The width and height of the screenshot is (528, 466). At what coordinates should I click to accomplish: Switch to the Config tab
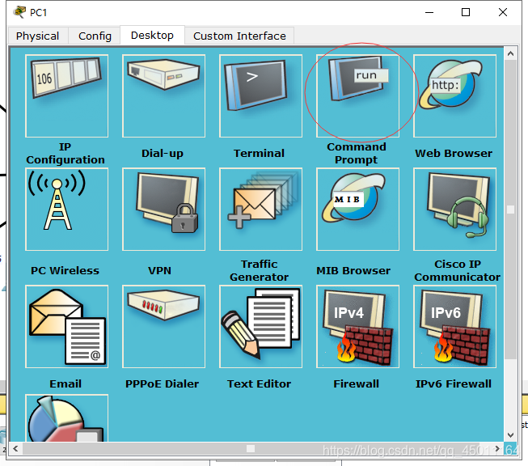pos(95,36)
